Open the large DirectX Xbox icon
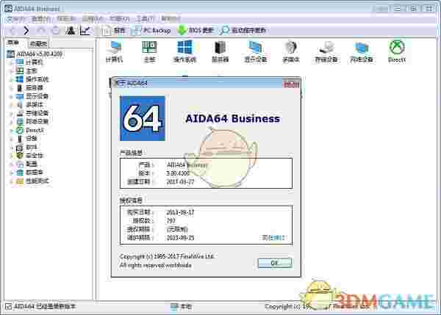The width and height of the screenshot is (441, 315). (x=397, y=51)
